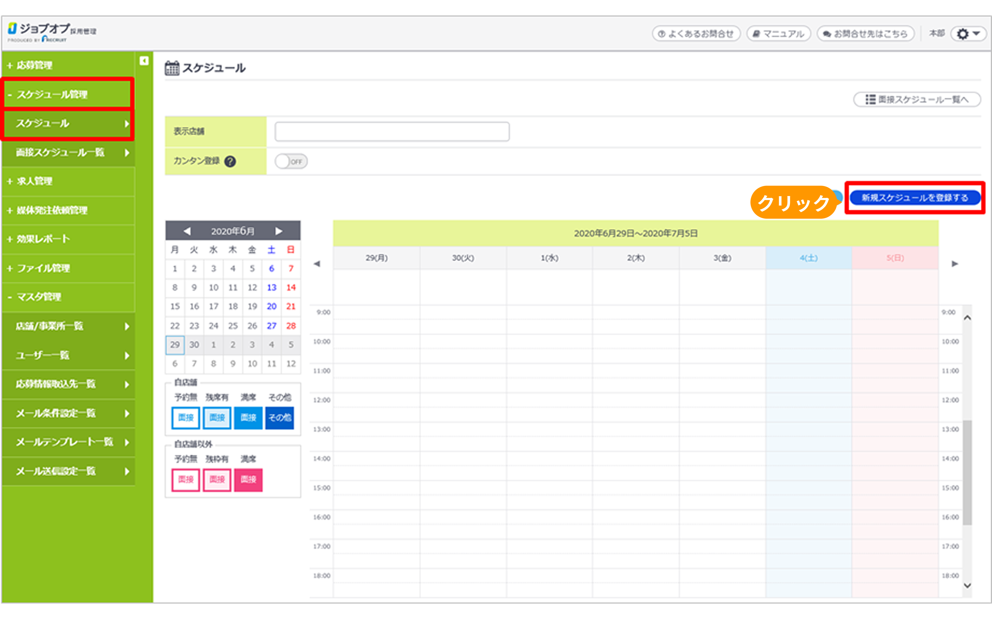
Task: Click the settings gear icon
Action: 963,34
